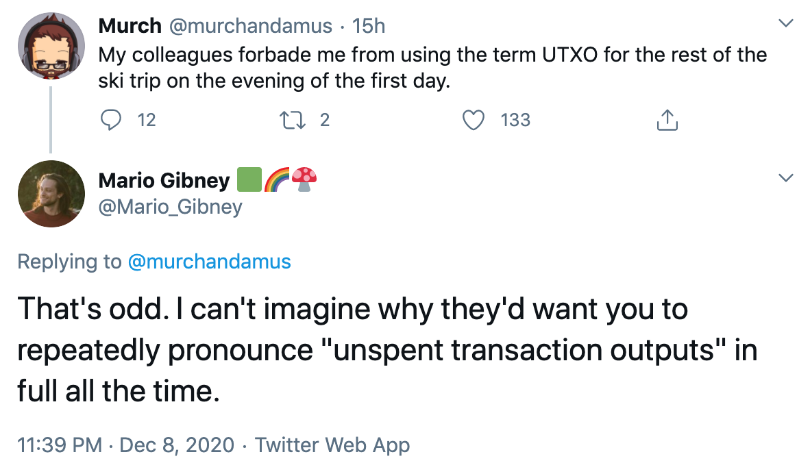810x474 pixels.
Task: Click the mushroom emoji beside Mario Gibney
Action: point(304,180)
